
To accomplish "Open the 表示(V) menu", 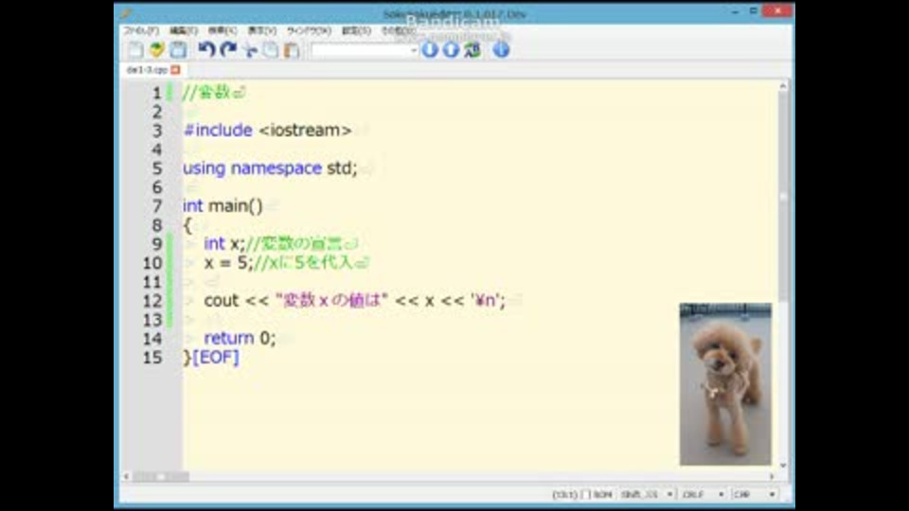I will pos(262,30).
